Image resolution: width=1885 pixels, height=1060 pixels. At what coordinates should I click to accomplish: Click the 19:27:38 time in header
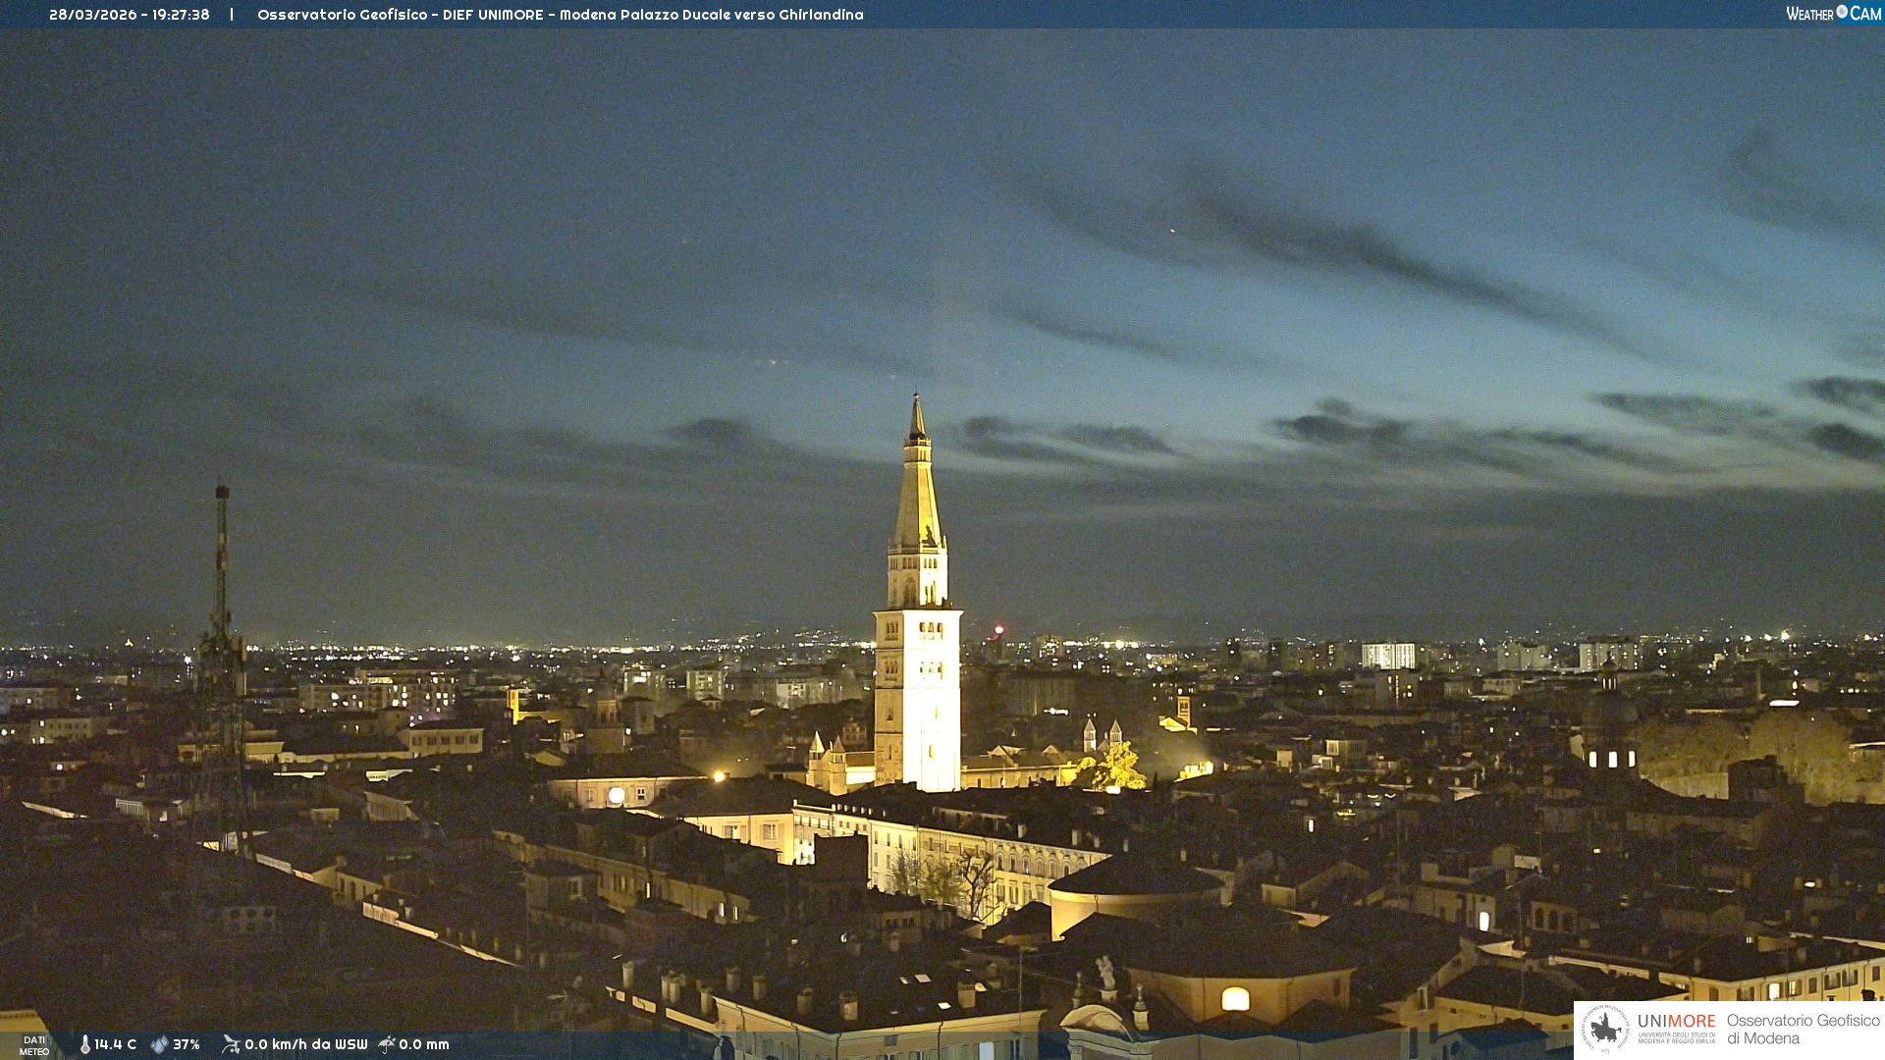coord(181,15)
